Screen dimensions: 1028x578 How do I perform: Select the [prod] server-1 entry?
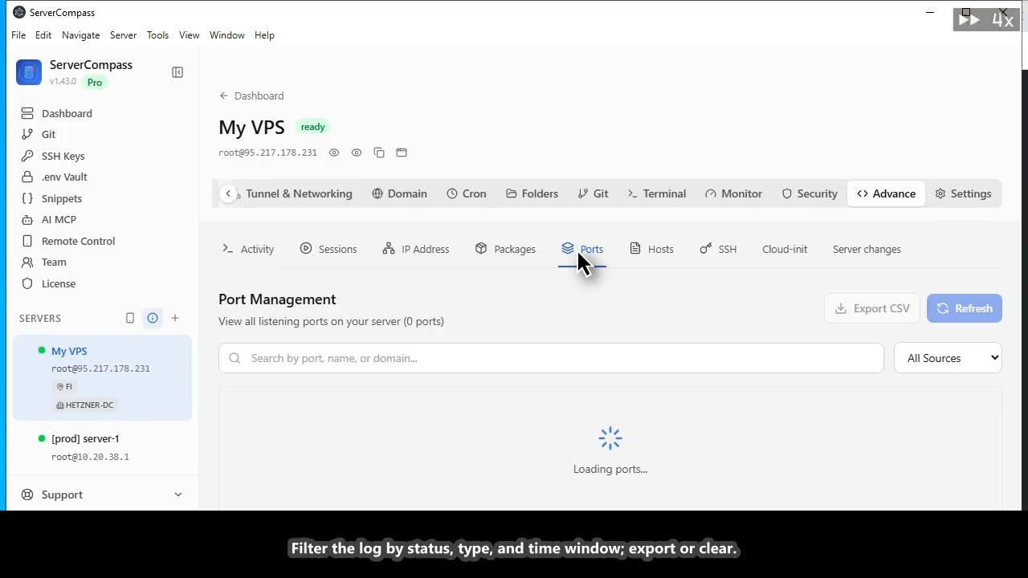pyautogui.click(x=102, y=447)
